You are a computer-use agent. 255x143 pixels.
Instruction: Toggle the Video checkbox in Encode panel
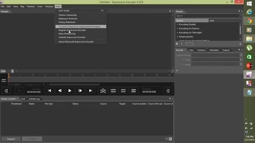pos(183,60)
